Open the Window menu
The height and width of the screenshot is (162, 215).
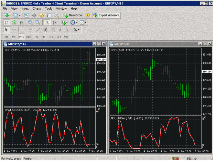click(x=61, y=9)
